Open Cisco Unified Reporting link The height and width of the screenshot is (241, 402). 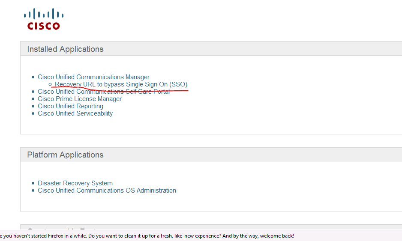(x=71, y=106)
